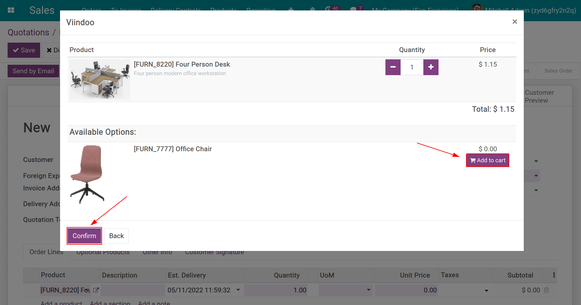Image resolution: width=581 pixels, height=305 pixels.
Task: Select the Office Chair option name
Action: (x=173, y=149)
